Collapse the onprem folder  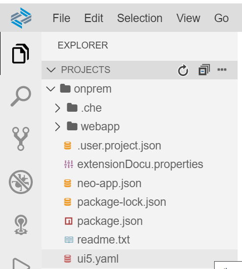(51, 89)
